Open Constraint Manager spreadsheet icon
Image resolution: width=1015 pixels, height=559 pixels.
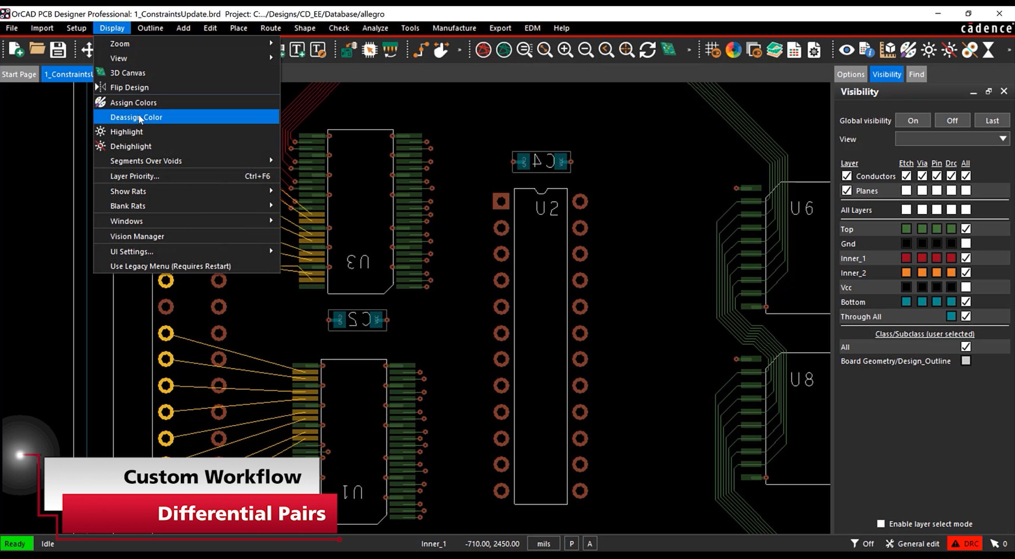[794, 50]
